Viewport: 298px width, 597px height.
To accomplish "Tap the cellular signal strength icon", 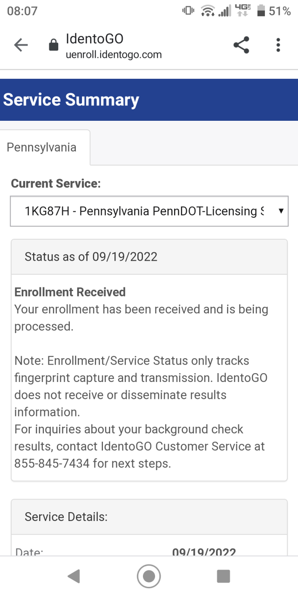I will [225, 11].
